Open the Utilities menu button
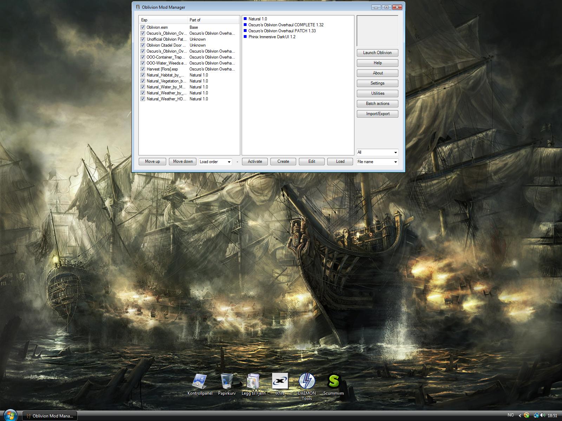 (377, 93)
